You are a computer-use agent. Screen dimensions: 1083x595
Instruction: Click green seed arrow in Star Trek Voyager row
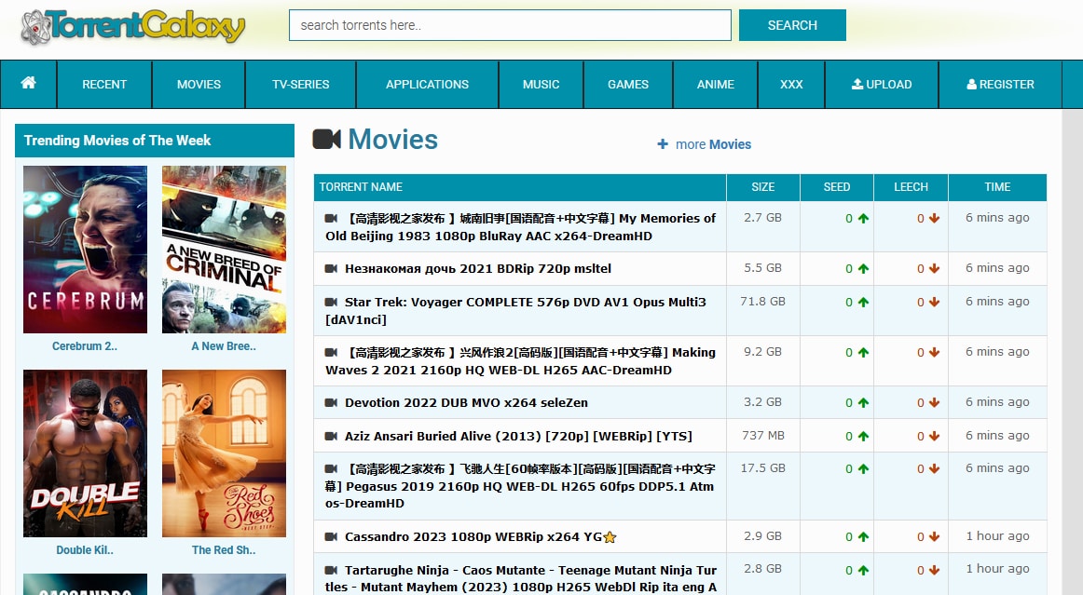coord(863,303)
